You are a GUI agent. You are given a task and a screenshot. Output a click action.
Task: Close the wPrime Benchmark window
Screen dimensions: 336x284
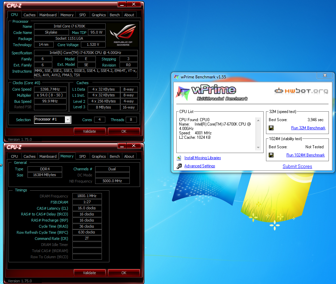(325, 75)
